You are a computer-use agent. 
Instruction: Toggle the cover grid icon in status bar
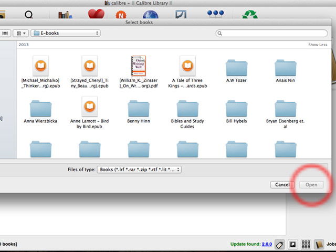(x=306, y=244)
